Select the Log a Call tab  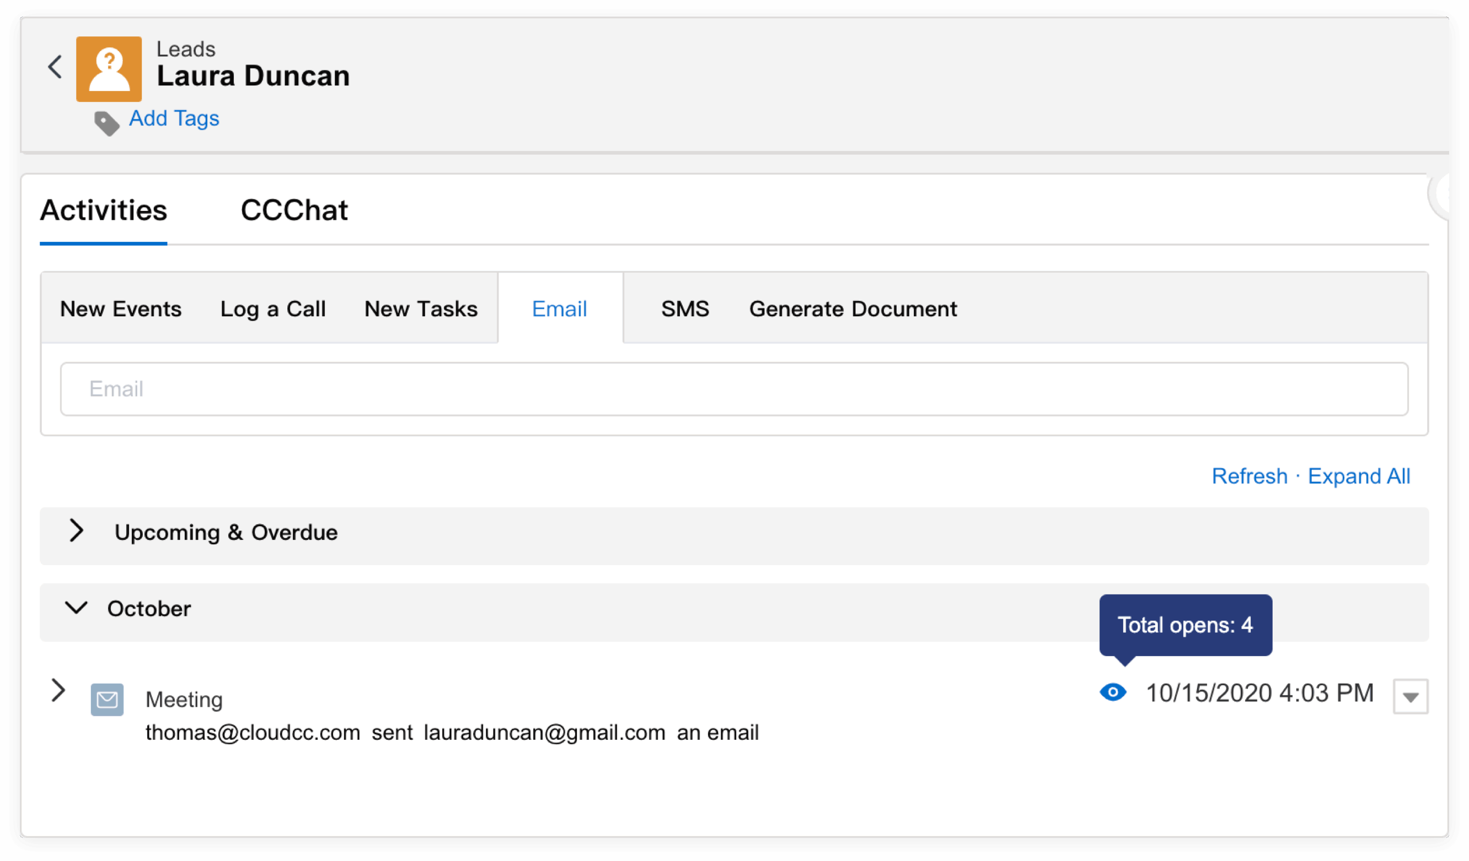[x=273, y=308]
